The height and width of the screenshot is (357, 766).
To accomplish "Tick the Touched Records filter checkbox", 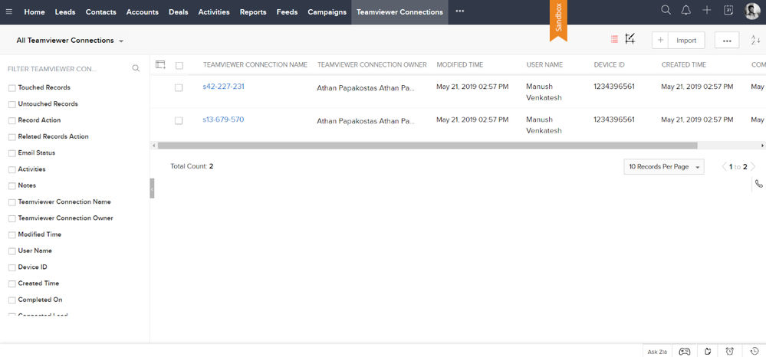I will [x=12, y=88].
